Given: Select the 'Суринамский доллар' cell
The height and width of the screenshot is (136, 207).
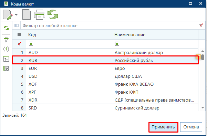Looking at the screenshot, I should coord(155,108).
